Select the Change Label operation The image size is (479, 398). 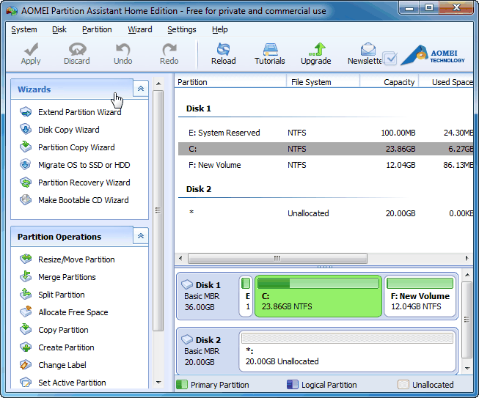(62, 365)
